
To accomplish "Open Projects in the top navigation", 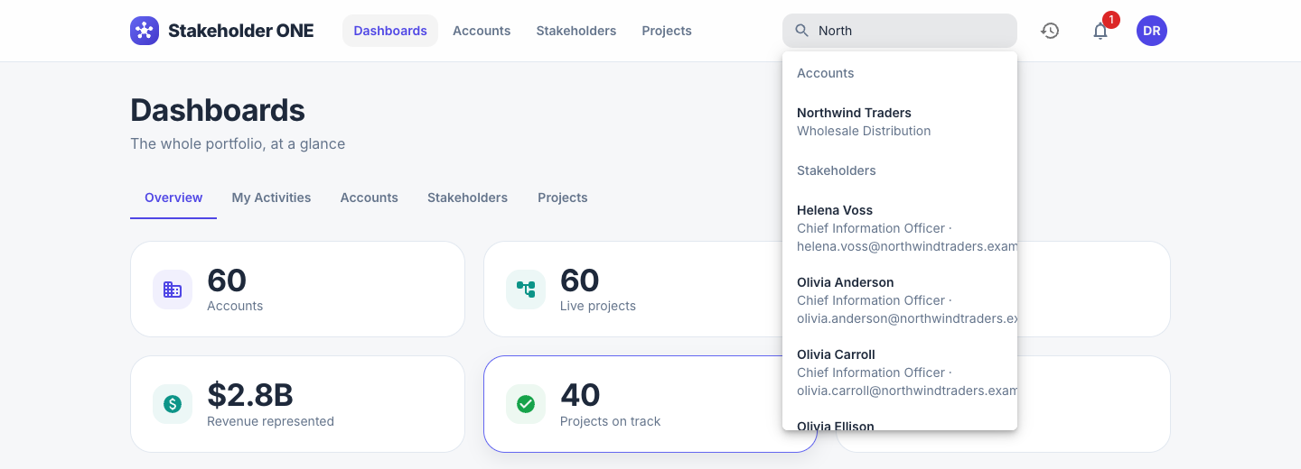I will click(x=667, y=31).
